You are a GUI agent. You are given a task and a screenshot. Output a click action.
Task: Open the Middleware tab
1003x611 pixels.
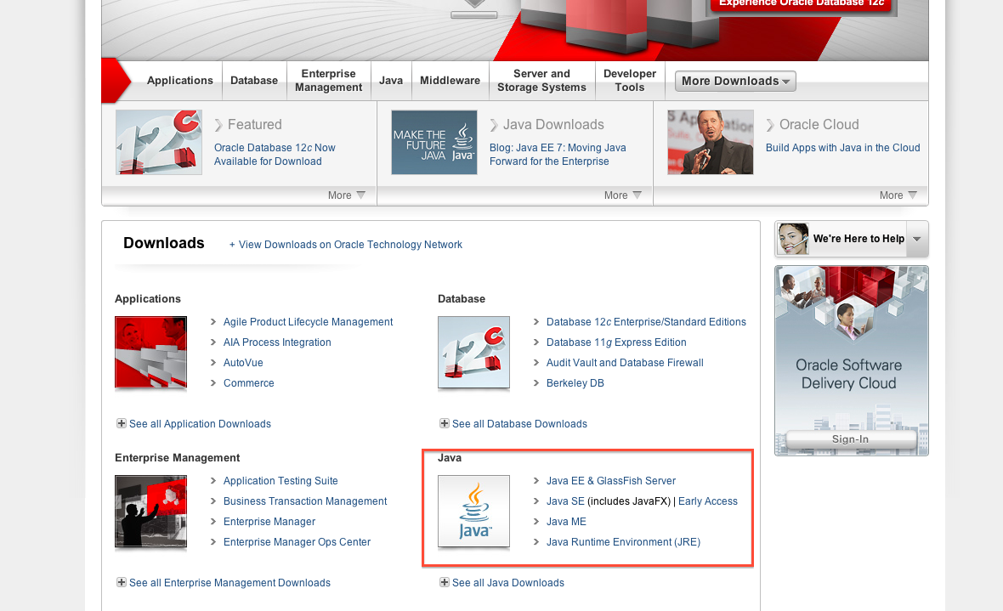(x=450, y=81)
